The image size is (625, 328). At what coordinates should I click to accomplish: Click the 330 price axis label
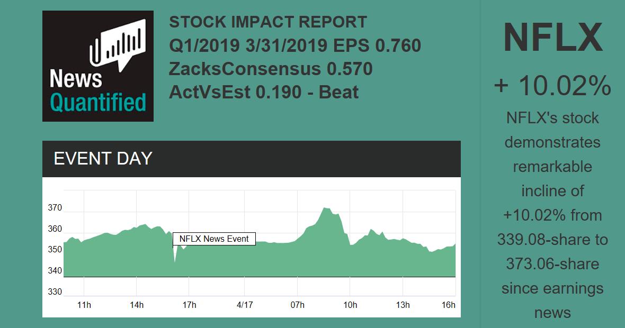[55, 292]
